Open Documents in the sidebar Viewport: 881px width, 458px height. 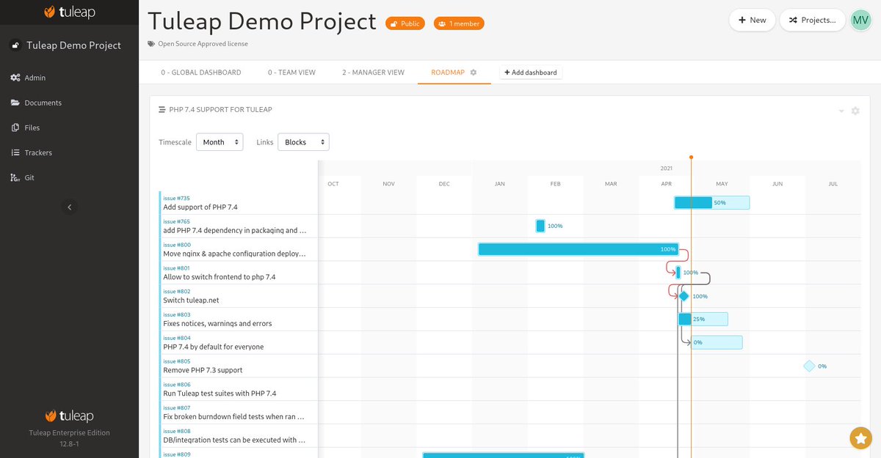coord(36,103)
